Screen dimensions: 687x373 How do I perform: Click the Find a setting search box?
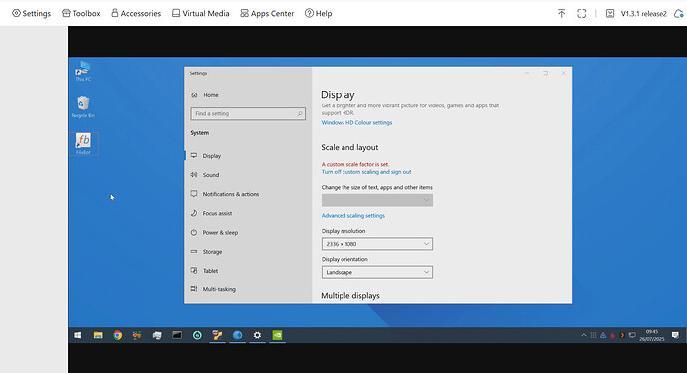[x=248, y=113]
